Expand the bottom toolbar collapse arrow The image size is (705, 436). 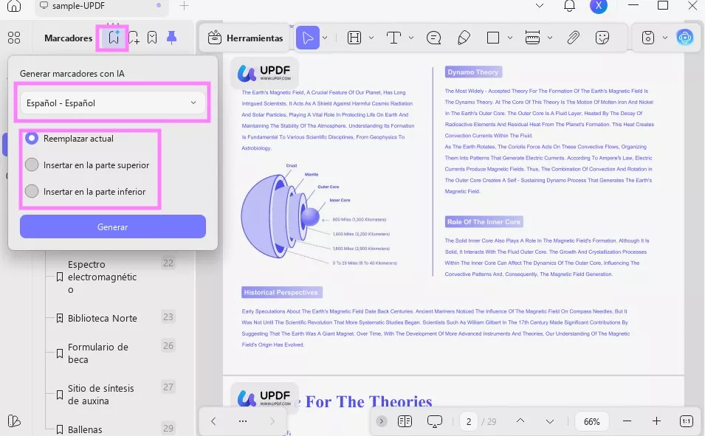point(381,421)
